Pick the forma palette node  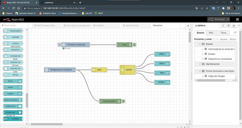point(13,75)
